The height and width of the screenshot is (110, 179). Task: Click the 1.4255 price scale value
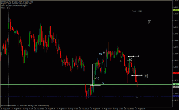[x=176, y=100]
